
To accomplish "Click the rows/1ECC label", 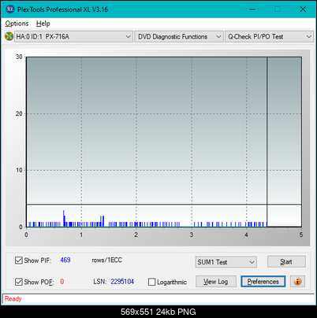I will (x=106, y=260).
